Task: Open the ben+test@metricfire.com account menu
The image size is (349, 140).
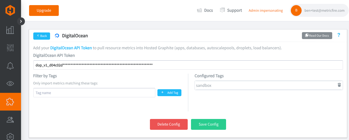Action: (x=319, y=10)
